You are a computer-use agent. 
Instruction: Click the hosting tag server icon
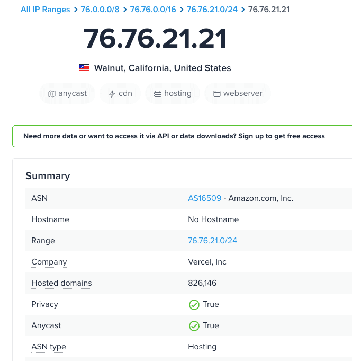point(157,94)
